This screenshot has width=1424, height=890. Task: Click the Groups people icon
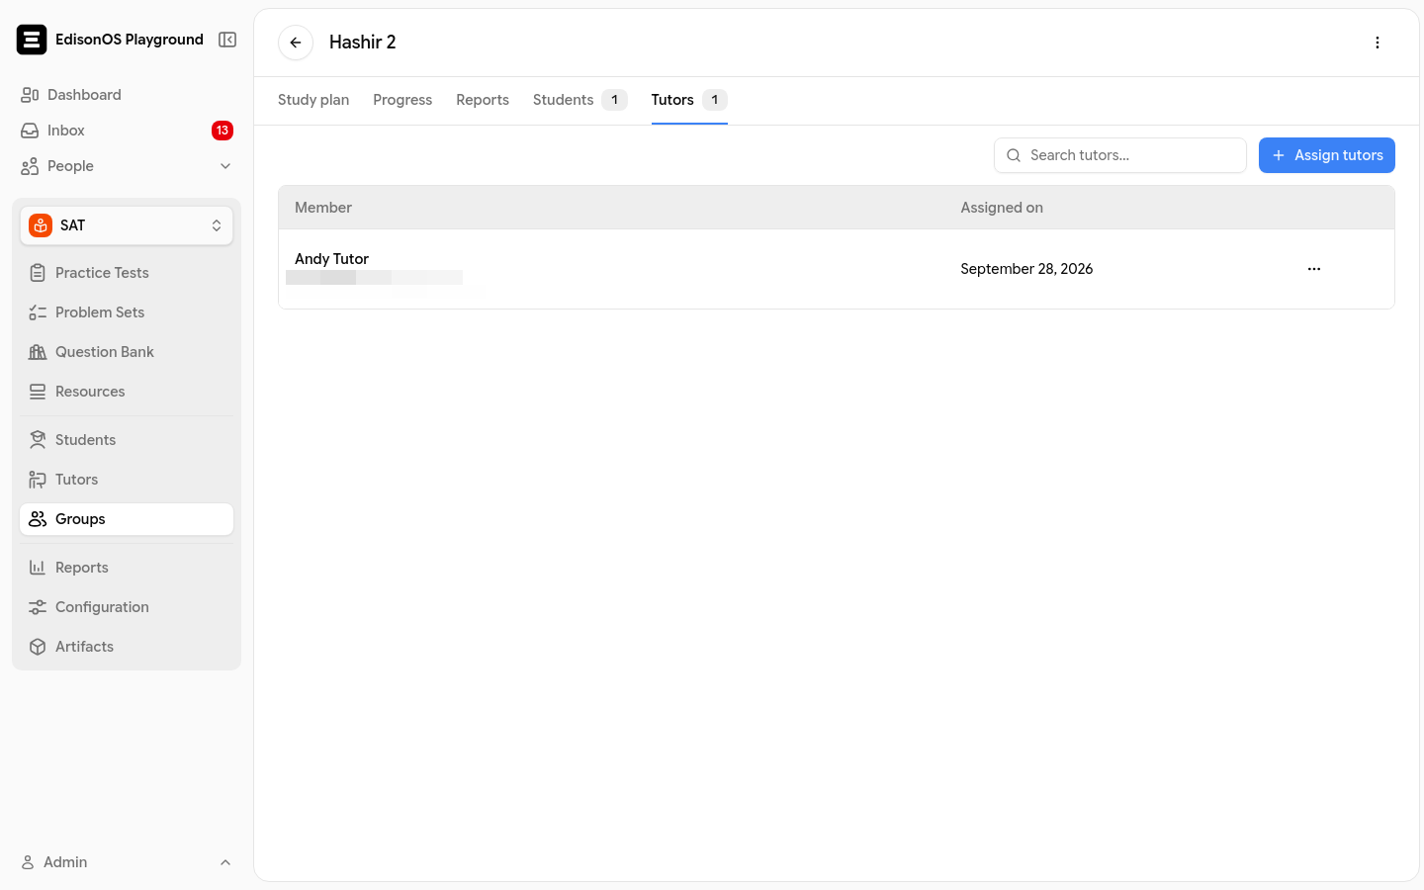(38, 519)
